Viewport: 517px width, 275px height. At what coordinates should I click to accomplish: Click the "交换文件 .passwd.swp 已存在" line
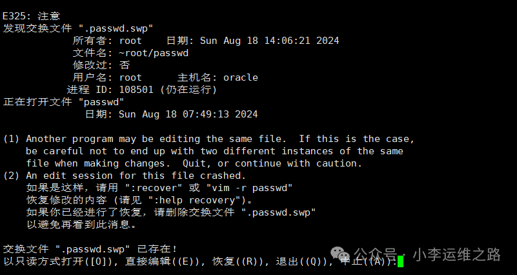coord(90,249)
